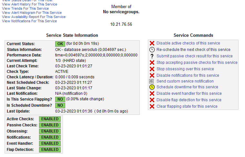The image size is (245, 157).
Task: Open View Alert Histogram For This Service
Action: click(x=32, y=13)
